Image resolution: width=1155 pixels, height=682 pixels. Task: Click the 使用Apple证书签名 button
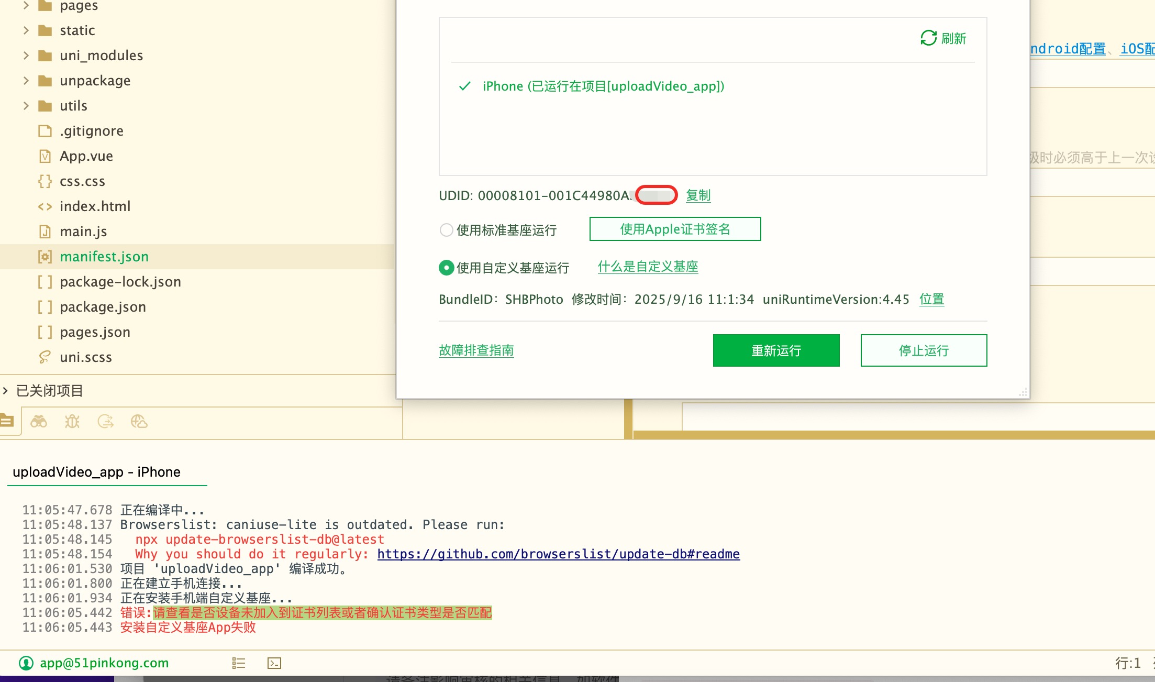coord(675,229)
